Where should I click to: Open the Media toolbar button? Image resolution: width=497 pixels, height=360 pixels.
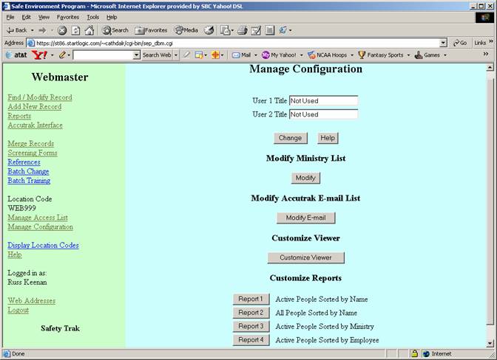click(x=186, y=30)
